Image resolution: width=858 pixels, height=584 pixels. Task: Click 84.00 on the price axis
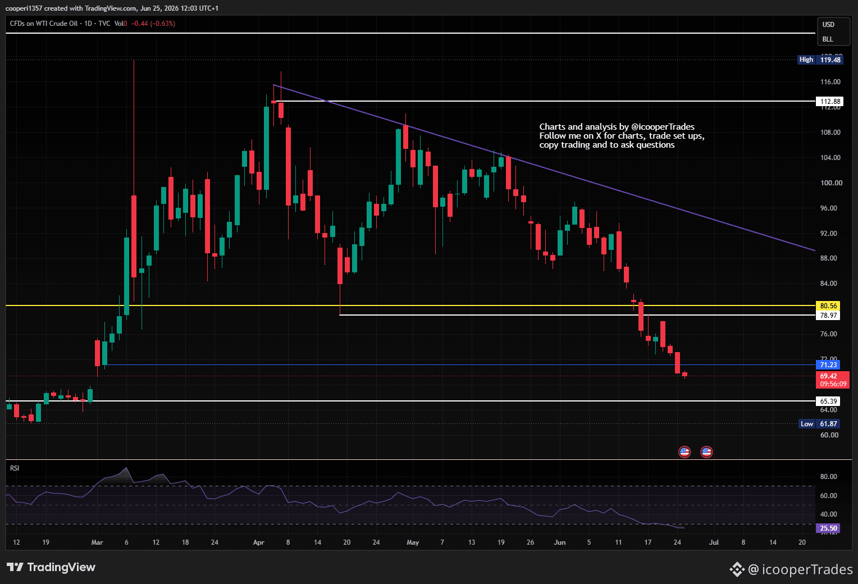tap(829, 284)
